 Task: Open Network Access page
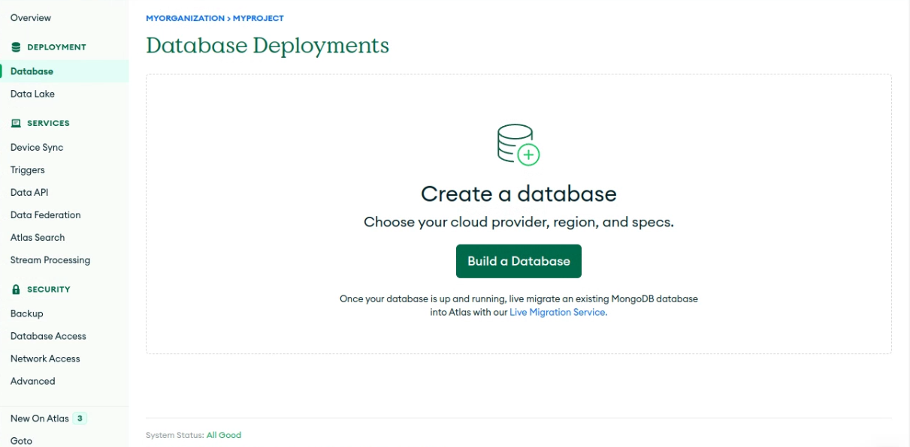coord(45,358)
